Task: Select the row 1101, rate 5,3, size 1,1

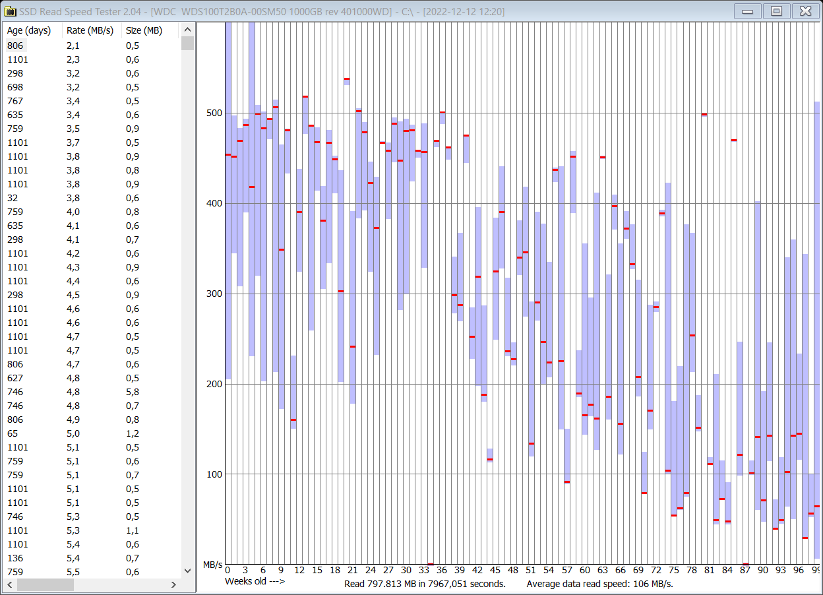Action: 92,530
